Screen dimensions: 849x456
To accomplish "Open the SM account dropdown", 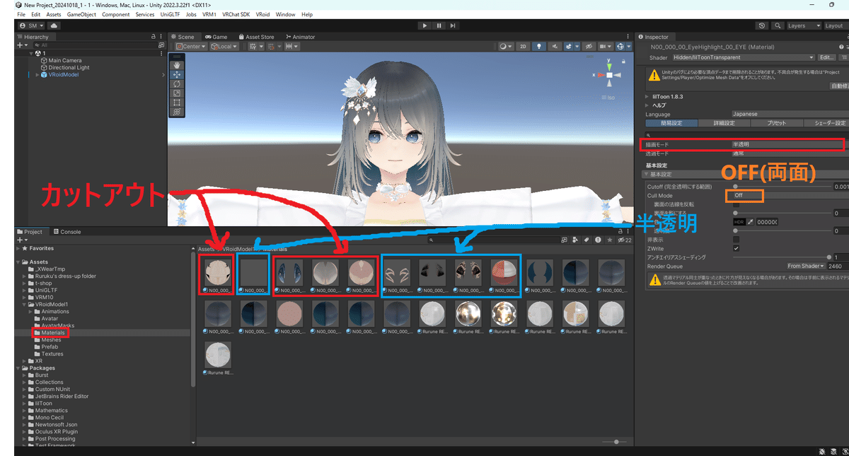I will coord(32,25).
